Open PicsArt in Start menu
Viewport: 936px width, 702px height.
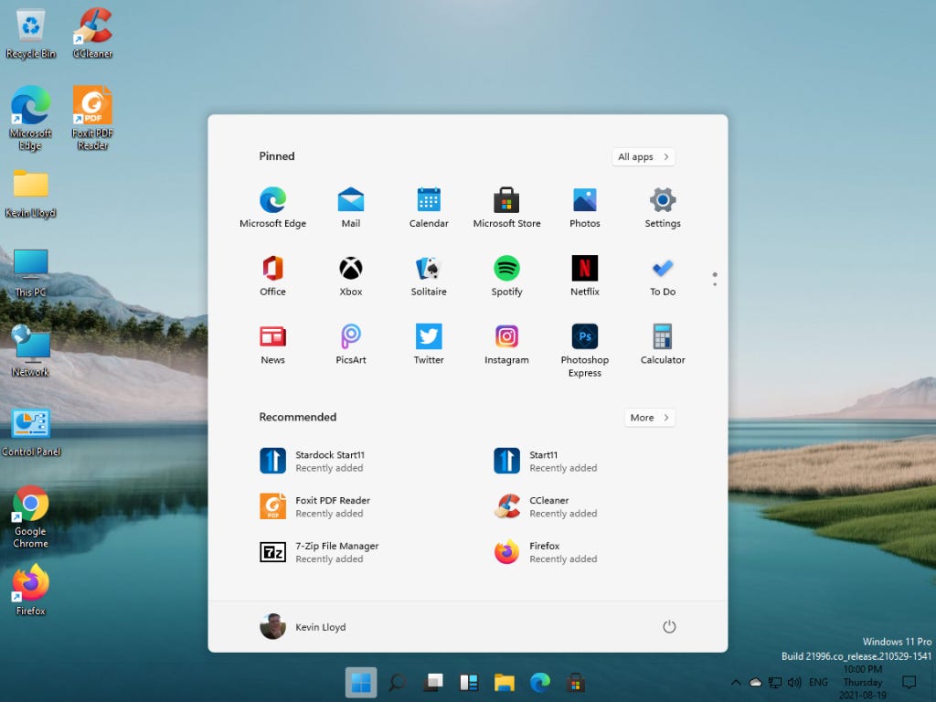(x=350, y=344)
